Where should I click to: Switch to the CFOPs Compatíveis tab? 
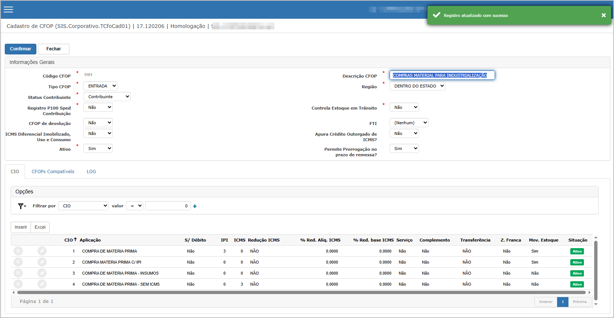(x=53, y=172)
